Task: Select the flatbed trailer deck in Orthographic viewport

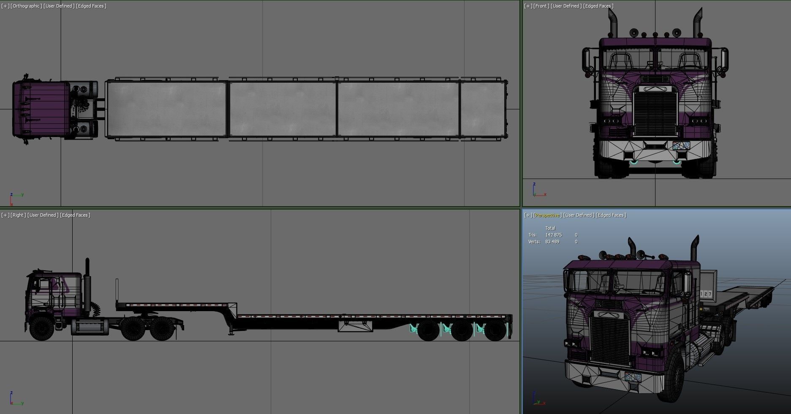Action: click(306, 109)
